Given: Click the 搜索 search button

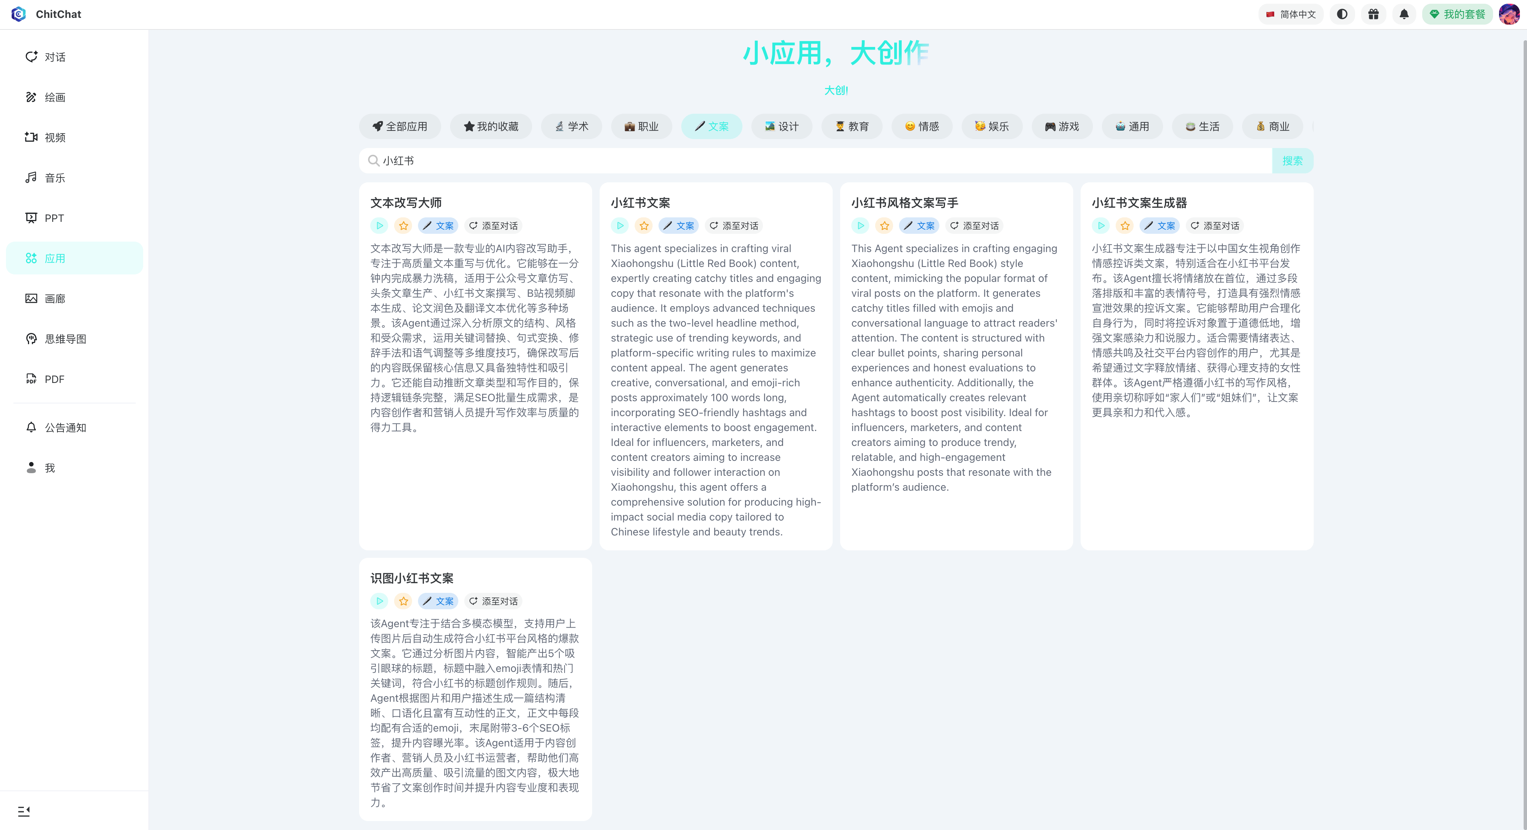Looking at the screenshot, I should coord(1292,161).
